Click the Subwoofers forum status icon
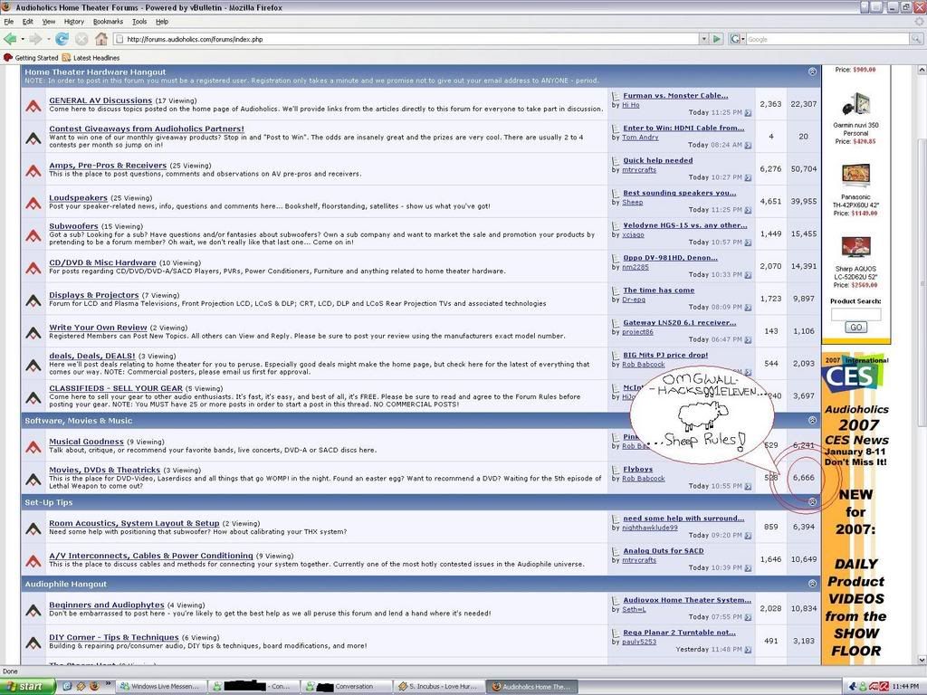This screenshot has height=695, width=927. [33, 236]
